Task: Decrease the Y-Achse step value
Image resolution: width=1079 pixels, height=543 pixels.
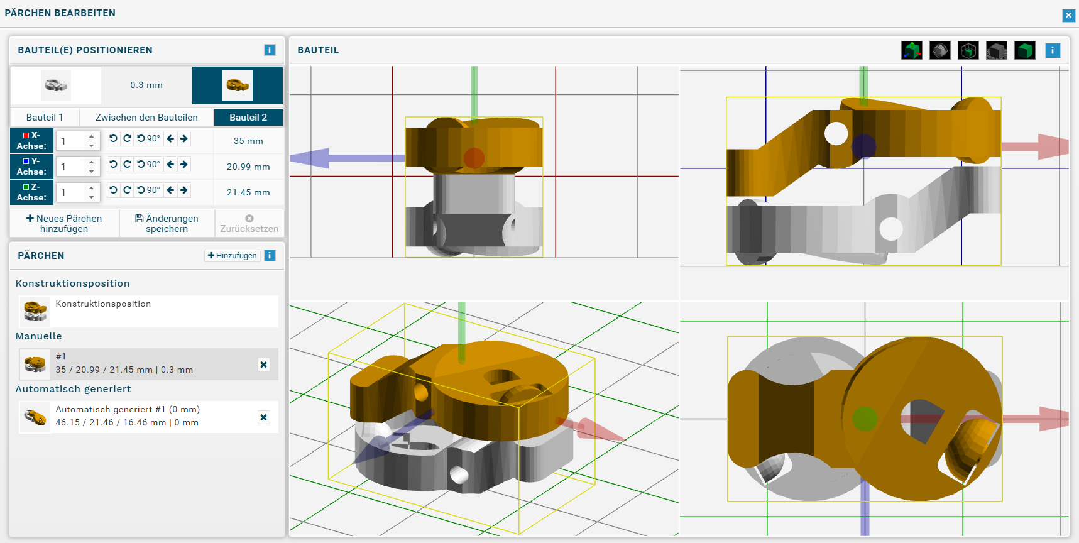Action: (92, 172)
